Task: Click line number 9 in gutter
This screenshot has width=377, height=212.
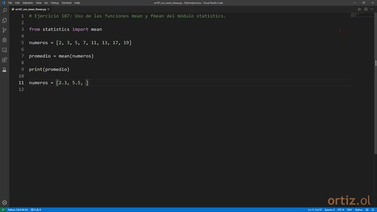Action: click(22, 69)
